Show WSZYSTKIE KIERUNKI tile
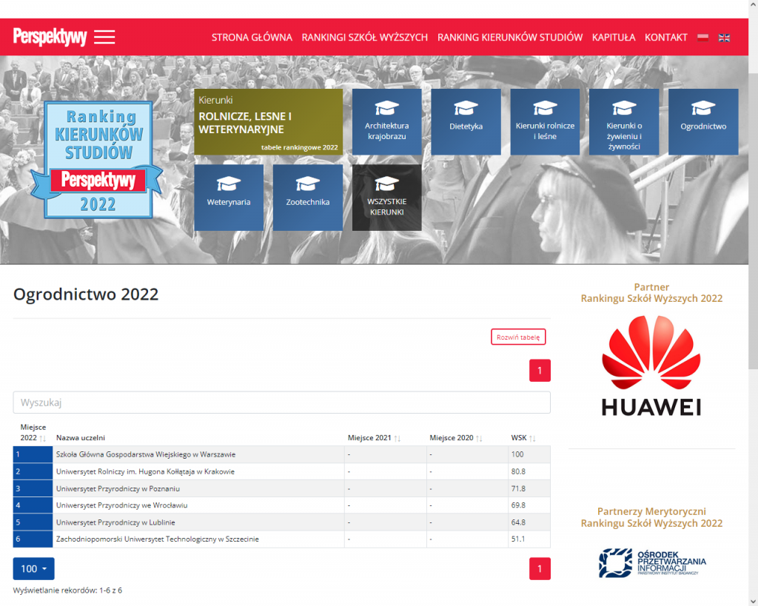758x606 pixels. [x=386, y=198]
